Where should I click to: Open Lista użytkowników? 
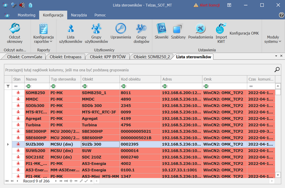point(70,33)
